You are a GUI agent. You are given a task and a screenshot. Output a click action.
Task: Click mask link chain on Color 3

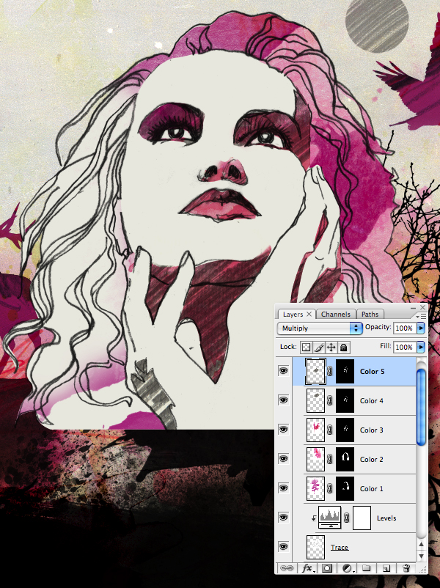click(330, 430)
